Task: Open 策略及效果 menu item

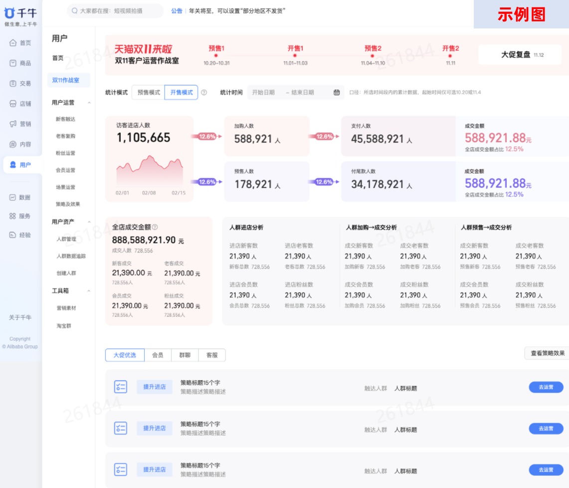Action: (x=68, y=204)
